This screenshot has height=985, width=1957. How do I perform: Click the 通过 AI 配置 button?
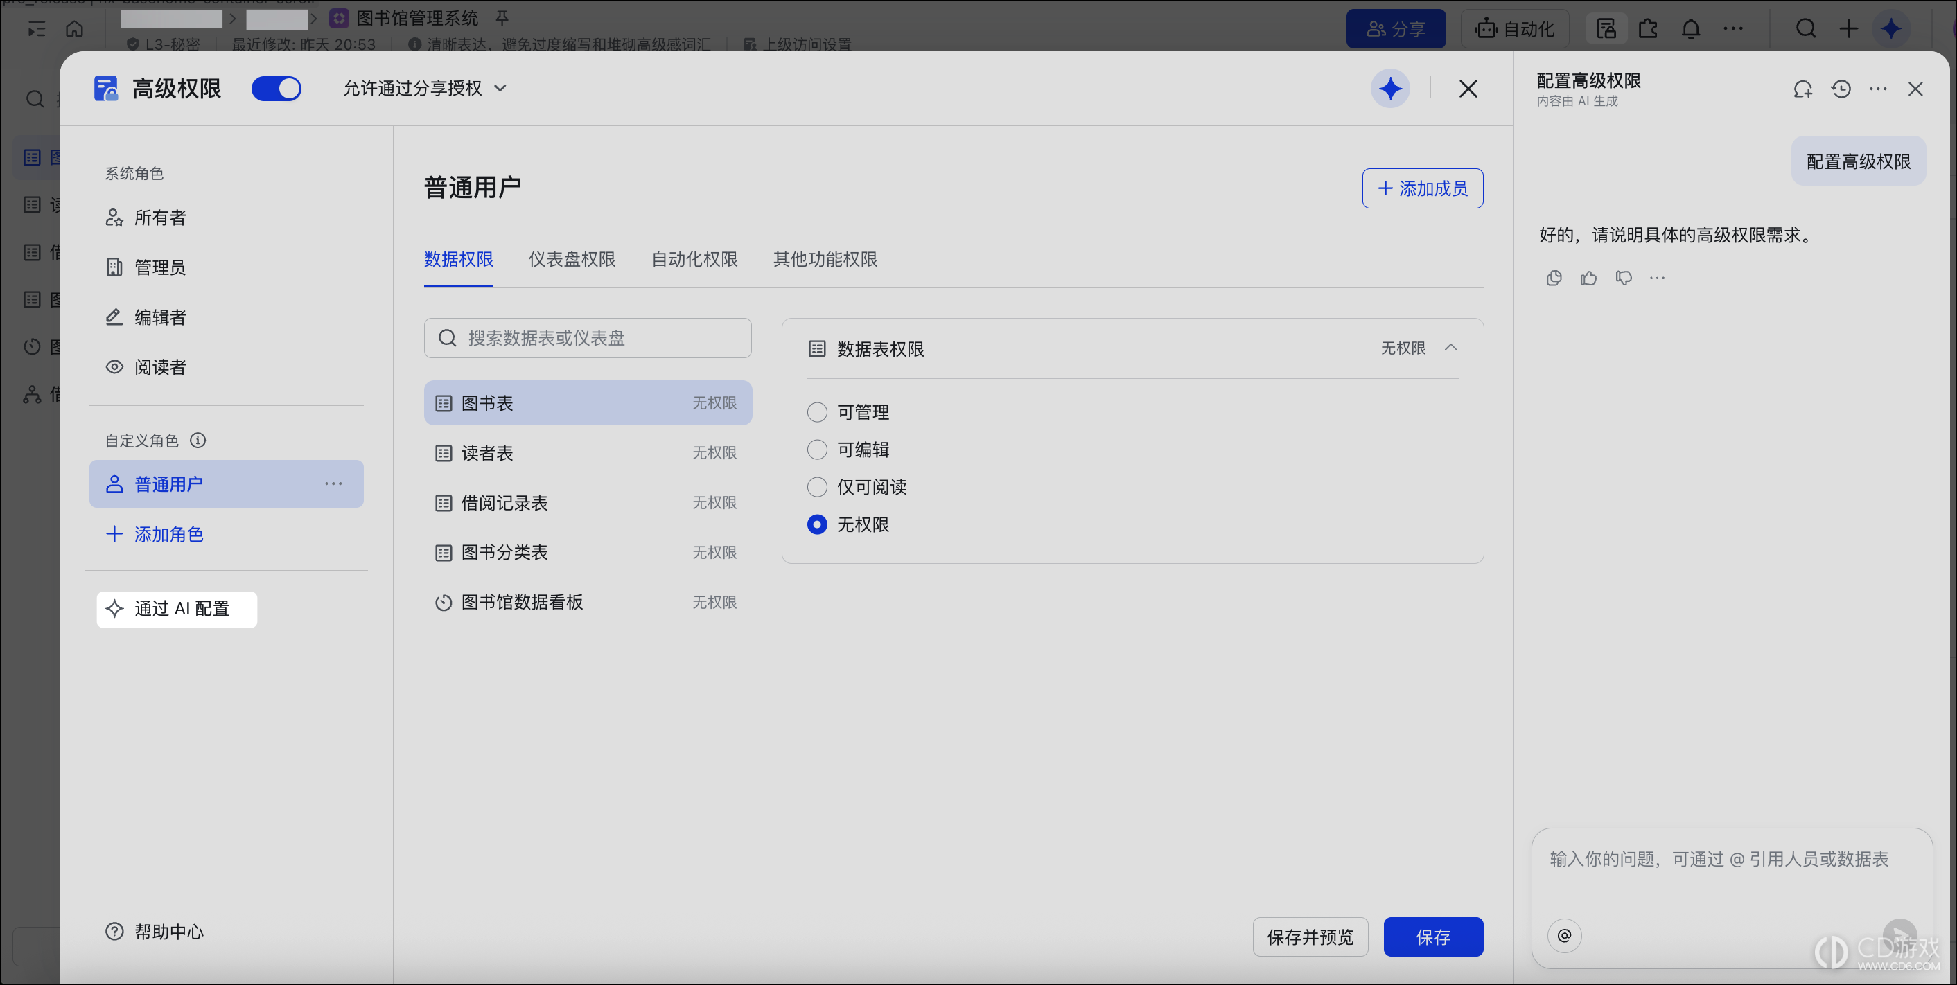[x=177, y=609]
